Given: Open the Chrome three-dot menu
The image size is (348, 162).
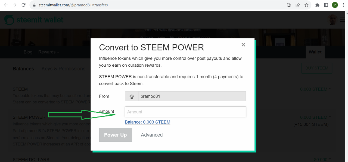Looking at the screenshot, I should pyautogui.click(x=344, y=5).
